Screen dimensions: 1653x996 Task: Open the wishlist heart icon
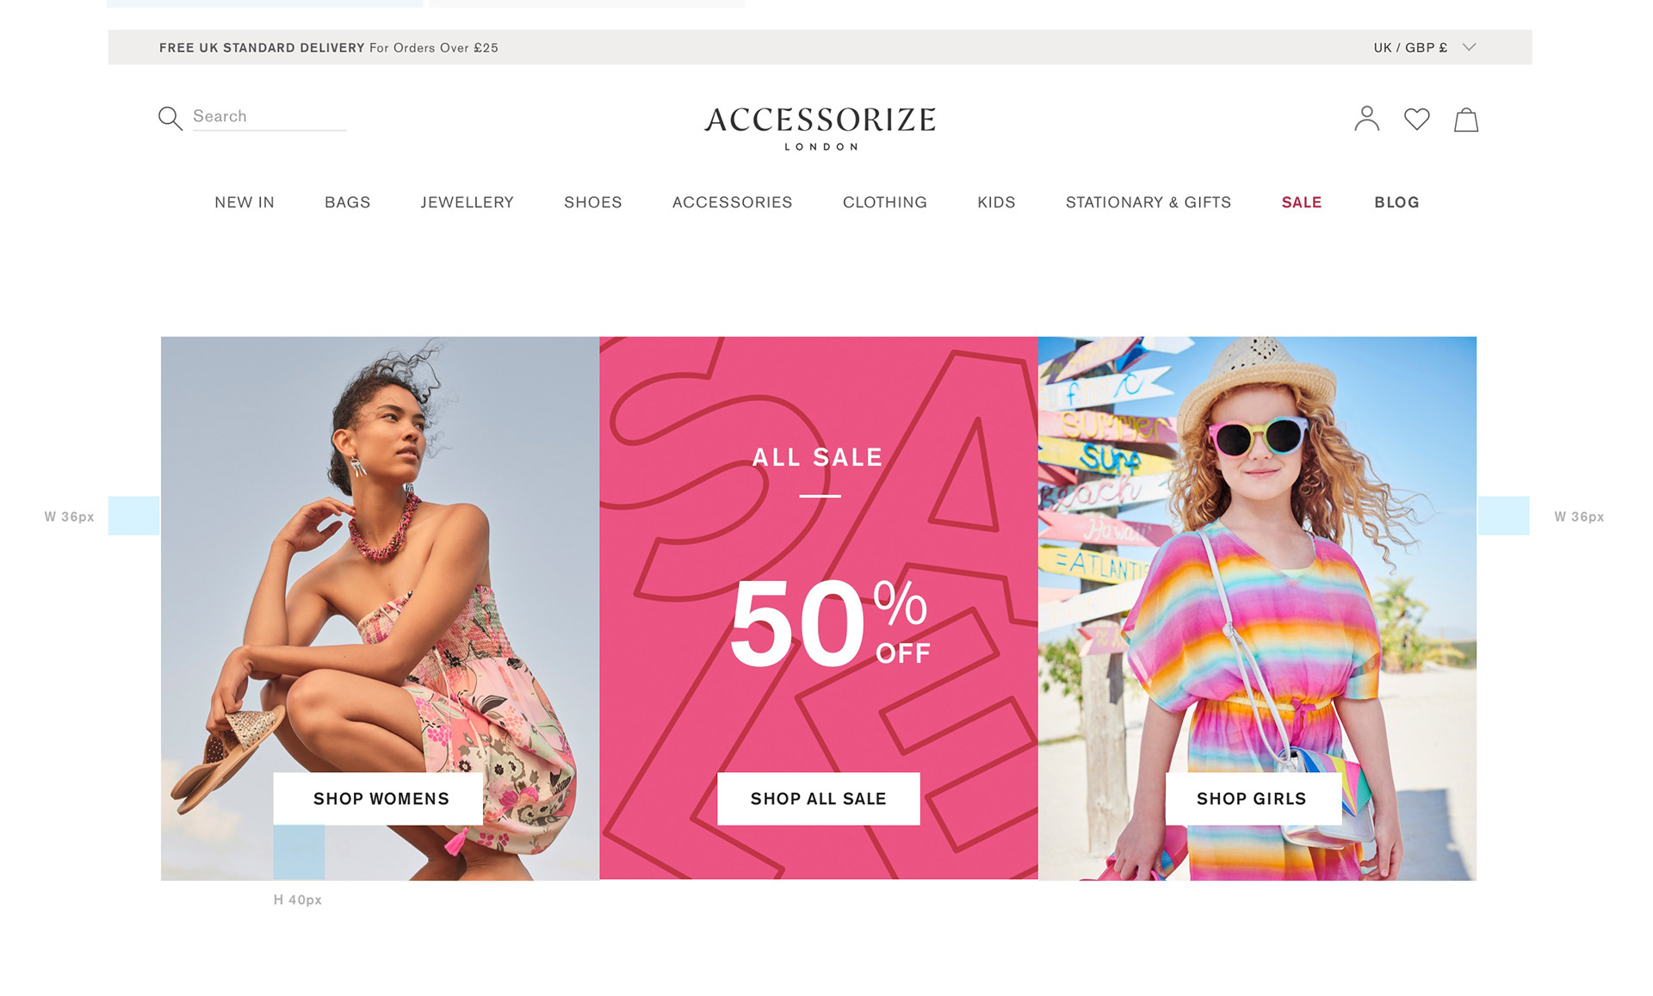point(1416,119)
